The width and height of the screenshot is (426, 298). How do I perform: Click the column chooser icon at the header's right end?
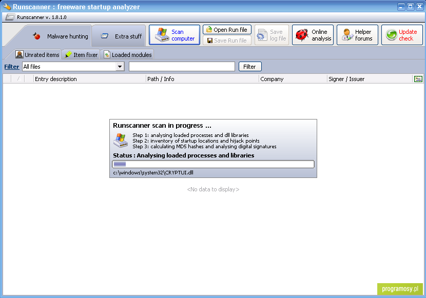(418, 79)
